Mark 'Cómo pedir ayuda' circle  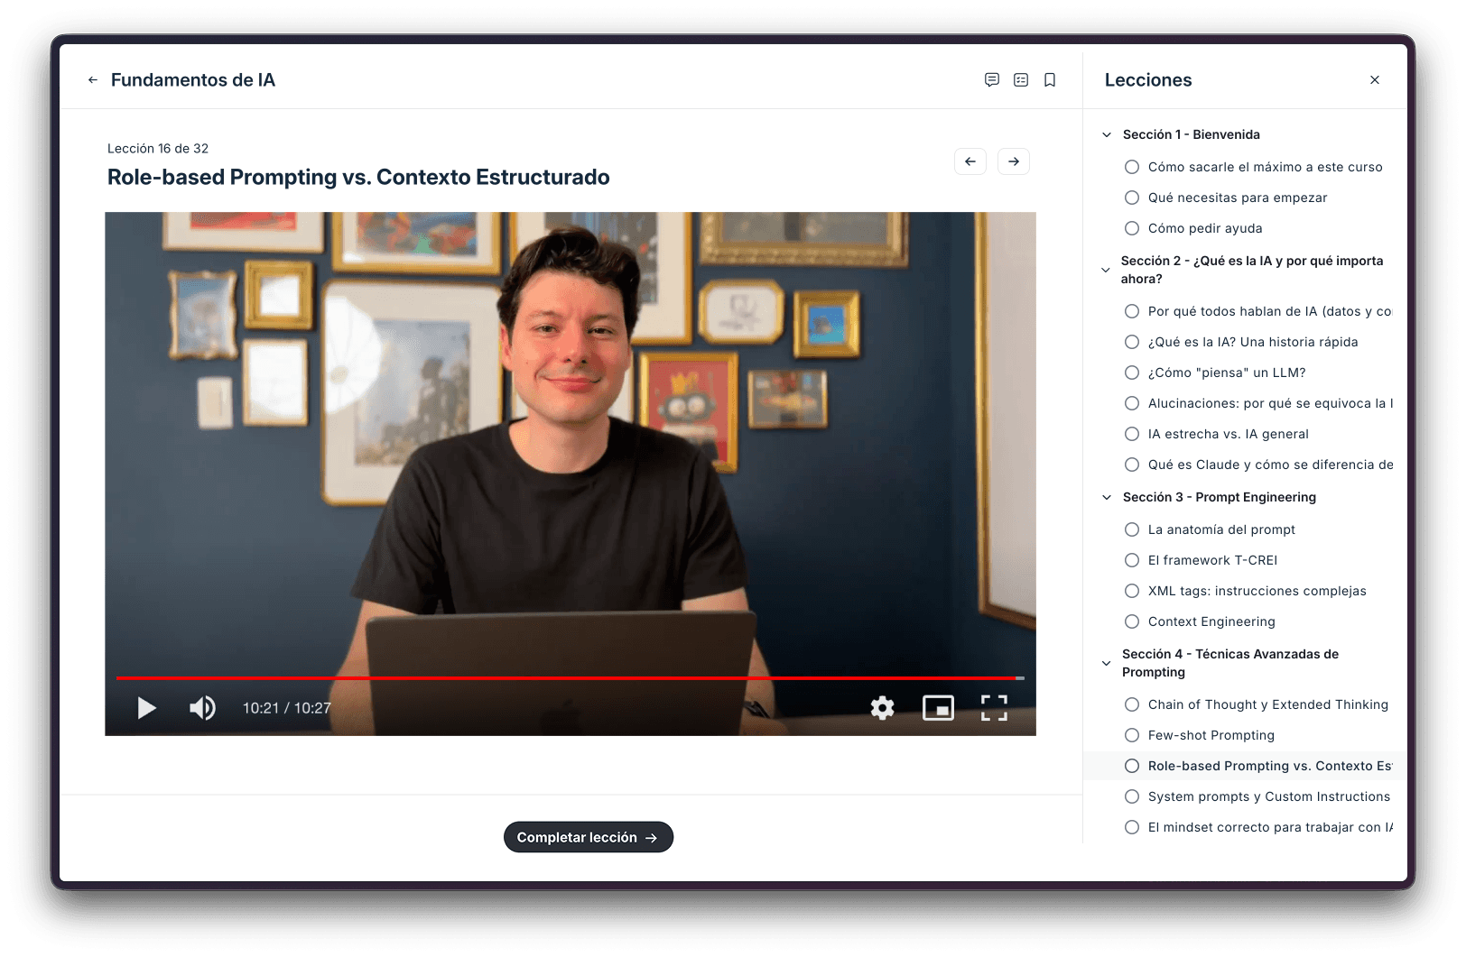point(1132,228)
